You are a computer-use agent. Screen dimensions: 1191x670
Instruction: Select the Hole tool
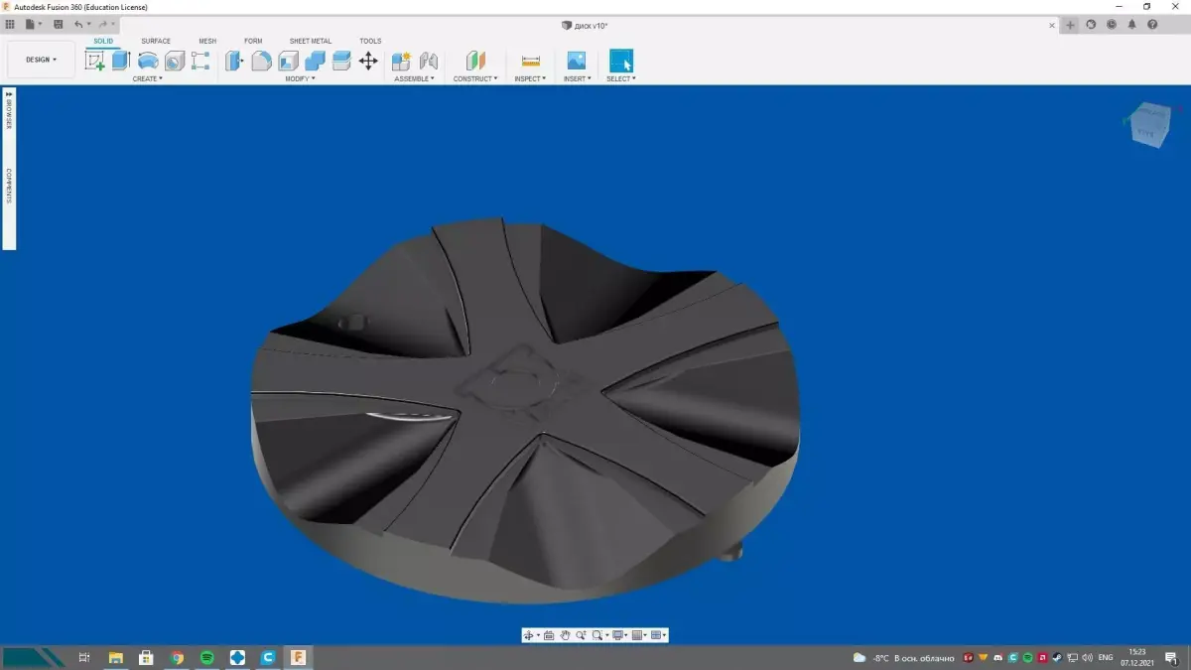pyautogui.click(x=174, y=61)
